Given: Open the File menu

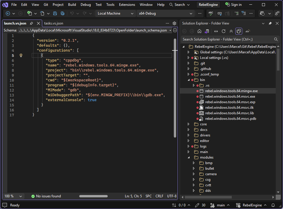Looking at the screenshot, I should click(14, 5).
